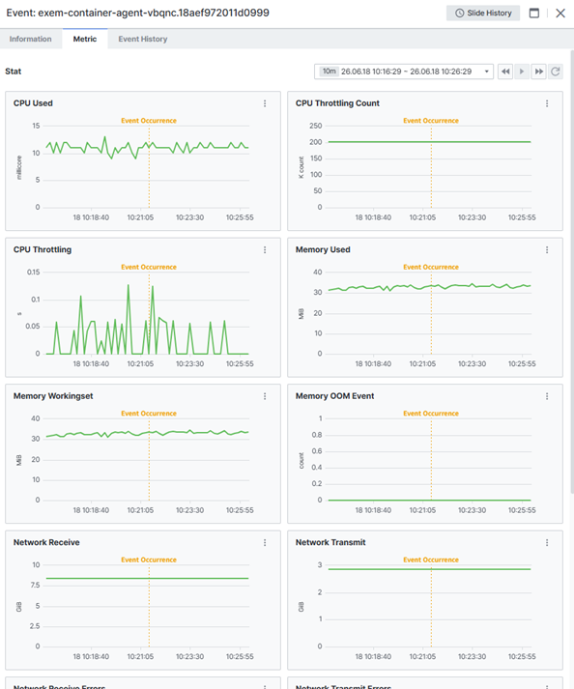Select the Metric tab
This screenshot has width=574, height=689.
pos(85,39)
